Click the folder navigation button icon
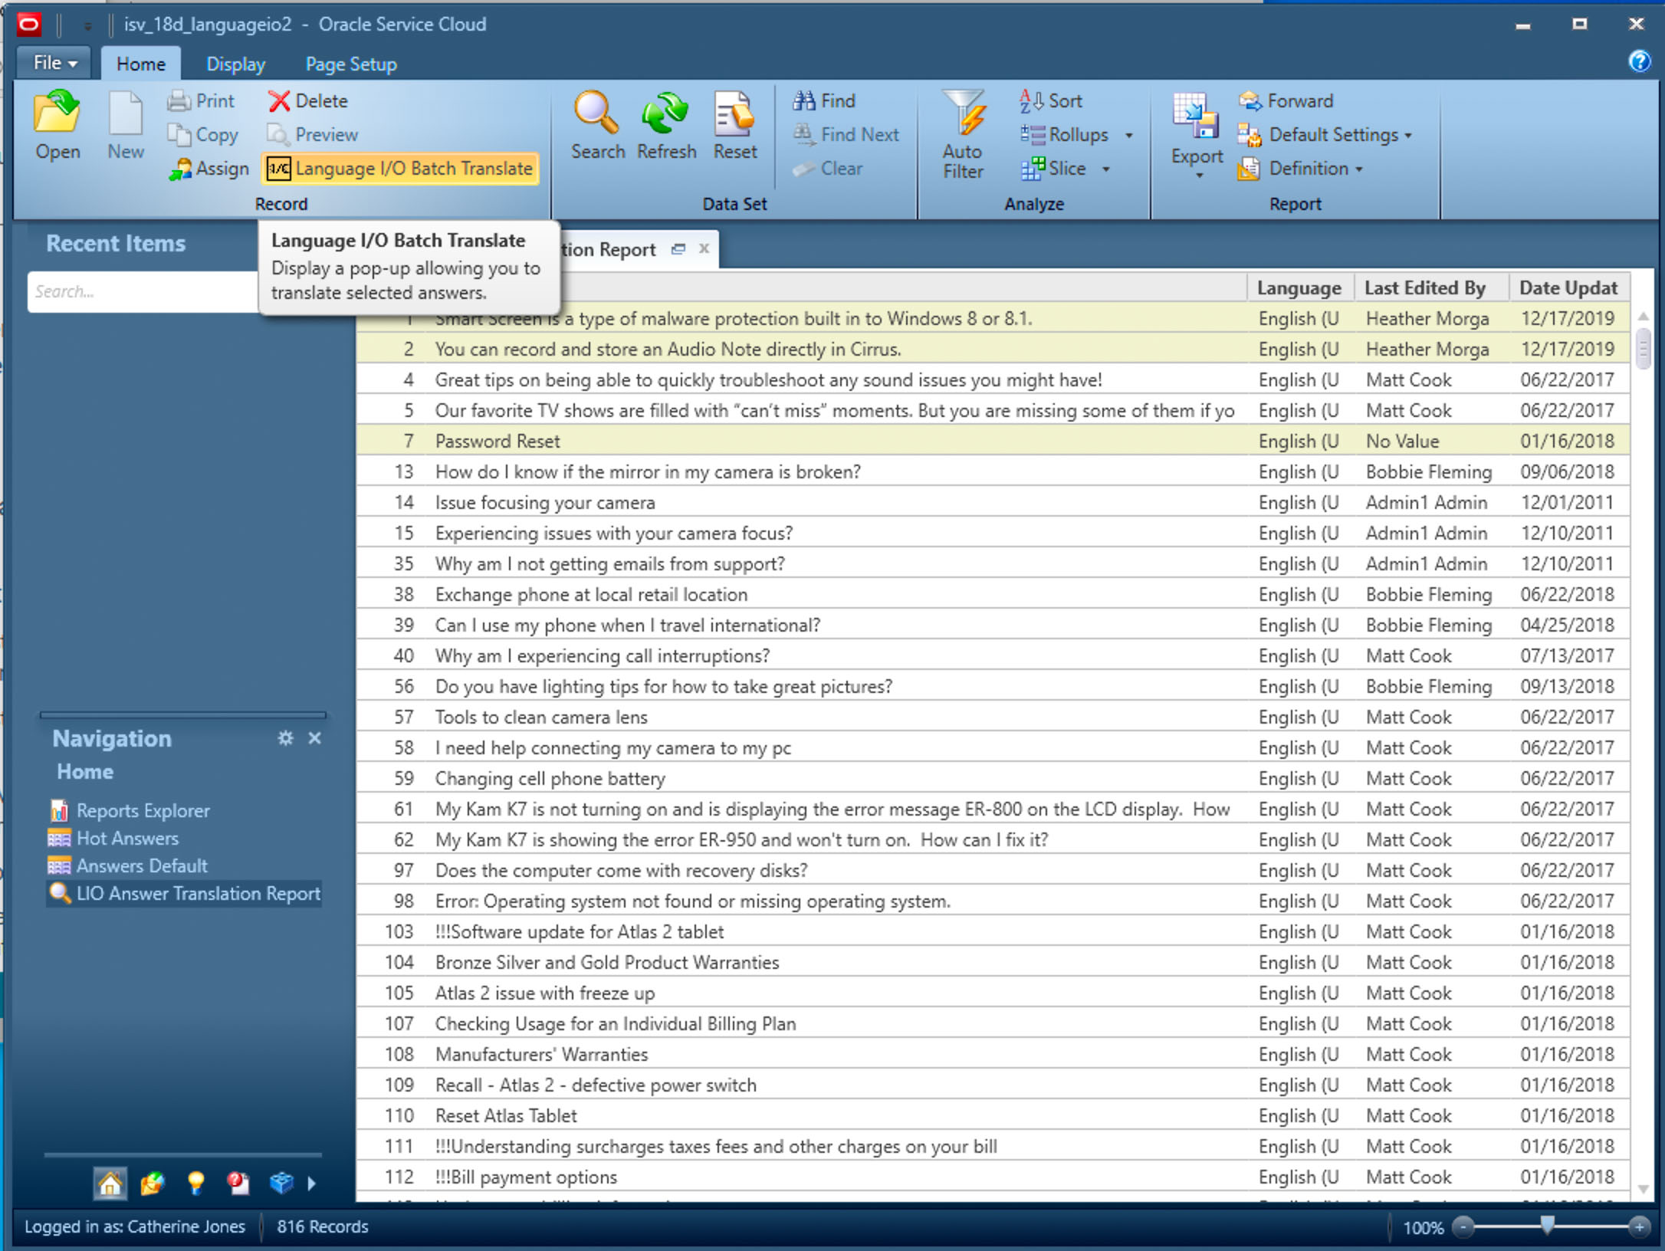 coord(153,1184)
